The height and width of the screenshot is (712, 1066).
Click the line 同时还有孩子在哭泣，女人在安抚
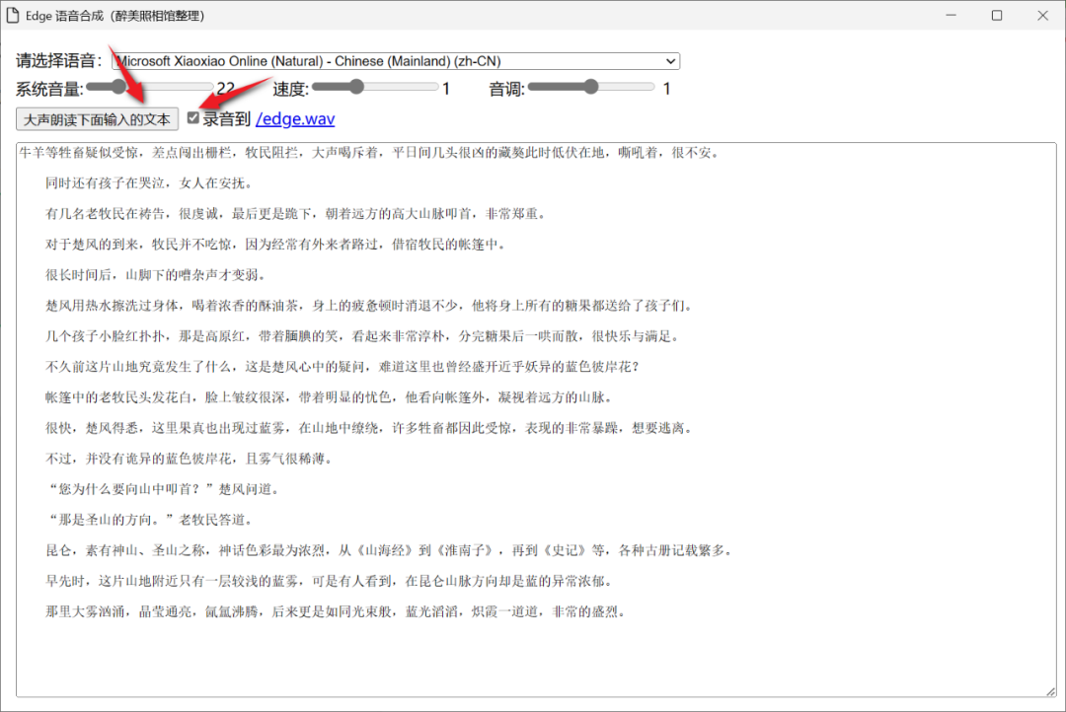149,183
